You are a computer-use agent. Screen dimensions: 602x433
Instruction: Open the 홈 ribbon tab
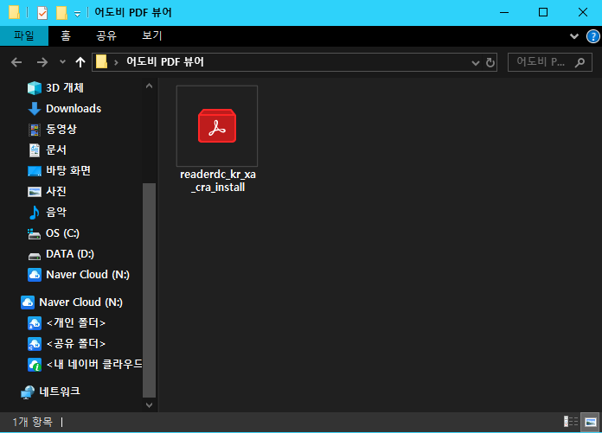(66, 36)
